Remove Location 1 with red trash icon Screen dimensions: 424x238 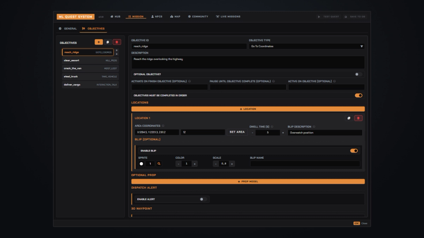[358, 118]
